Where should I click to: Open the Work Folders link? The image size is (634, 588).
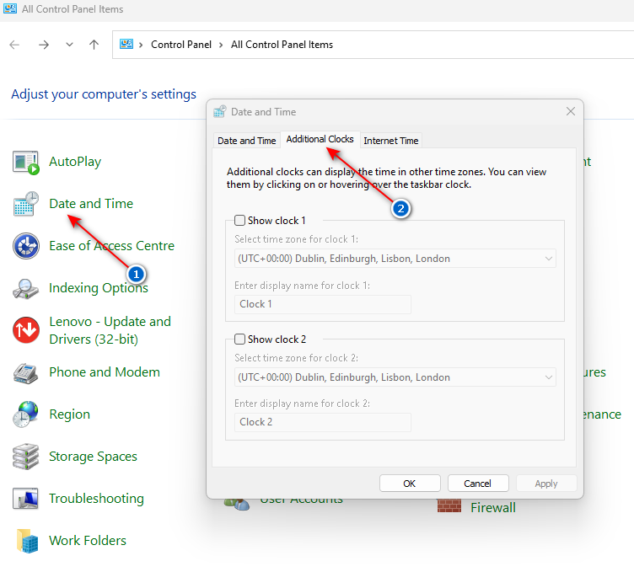(88, 540)
